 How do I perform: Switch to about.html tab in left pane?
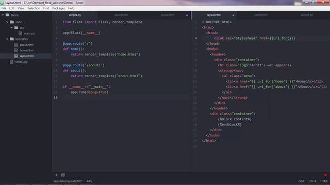coord(121,15)
